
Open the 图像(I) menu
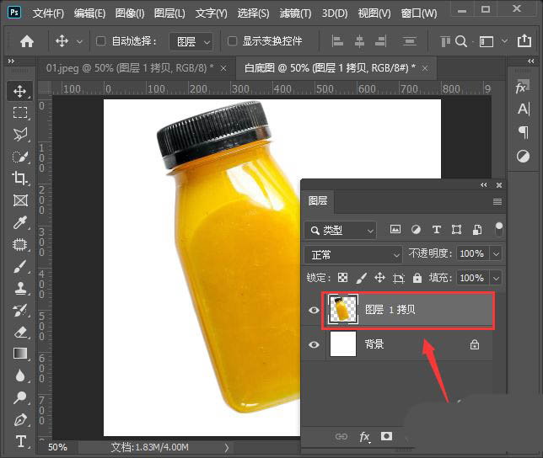pyautogui.click(x=130, y=13)
